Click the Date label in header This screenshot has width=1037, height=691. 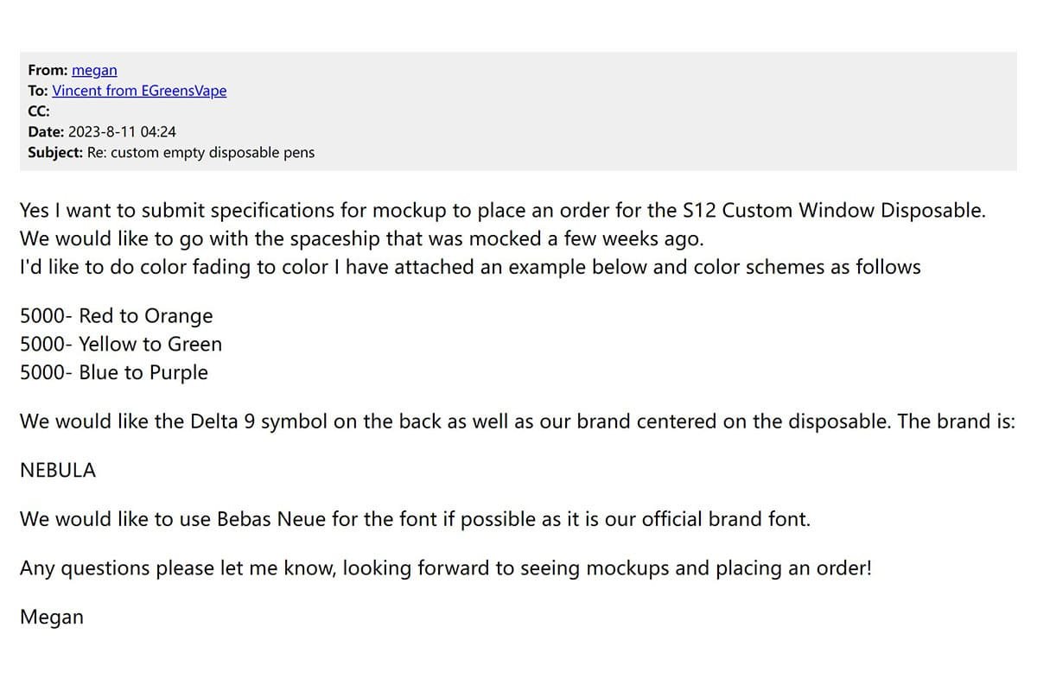(46, 132)
